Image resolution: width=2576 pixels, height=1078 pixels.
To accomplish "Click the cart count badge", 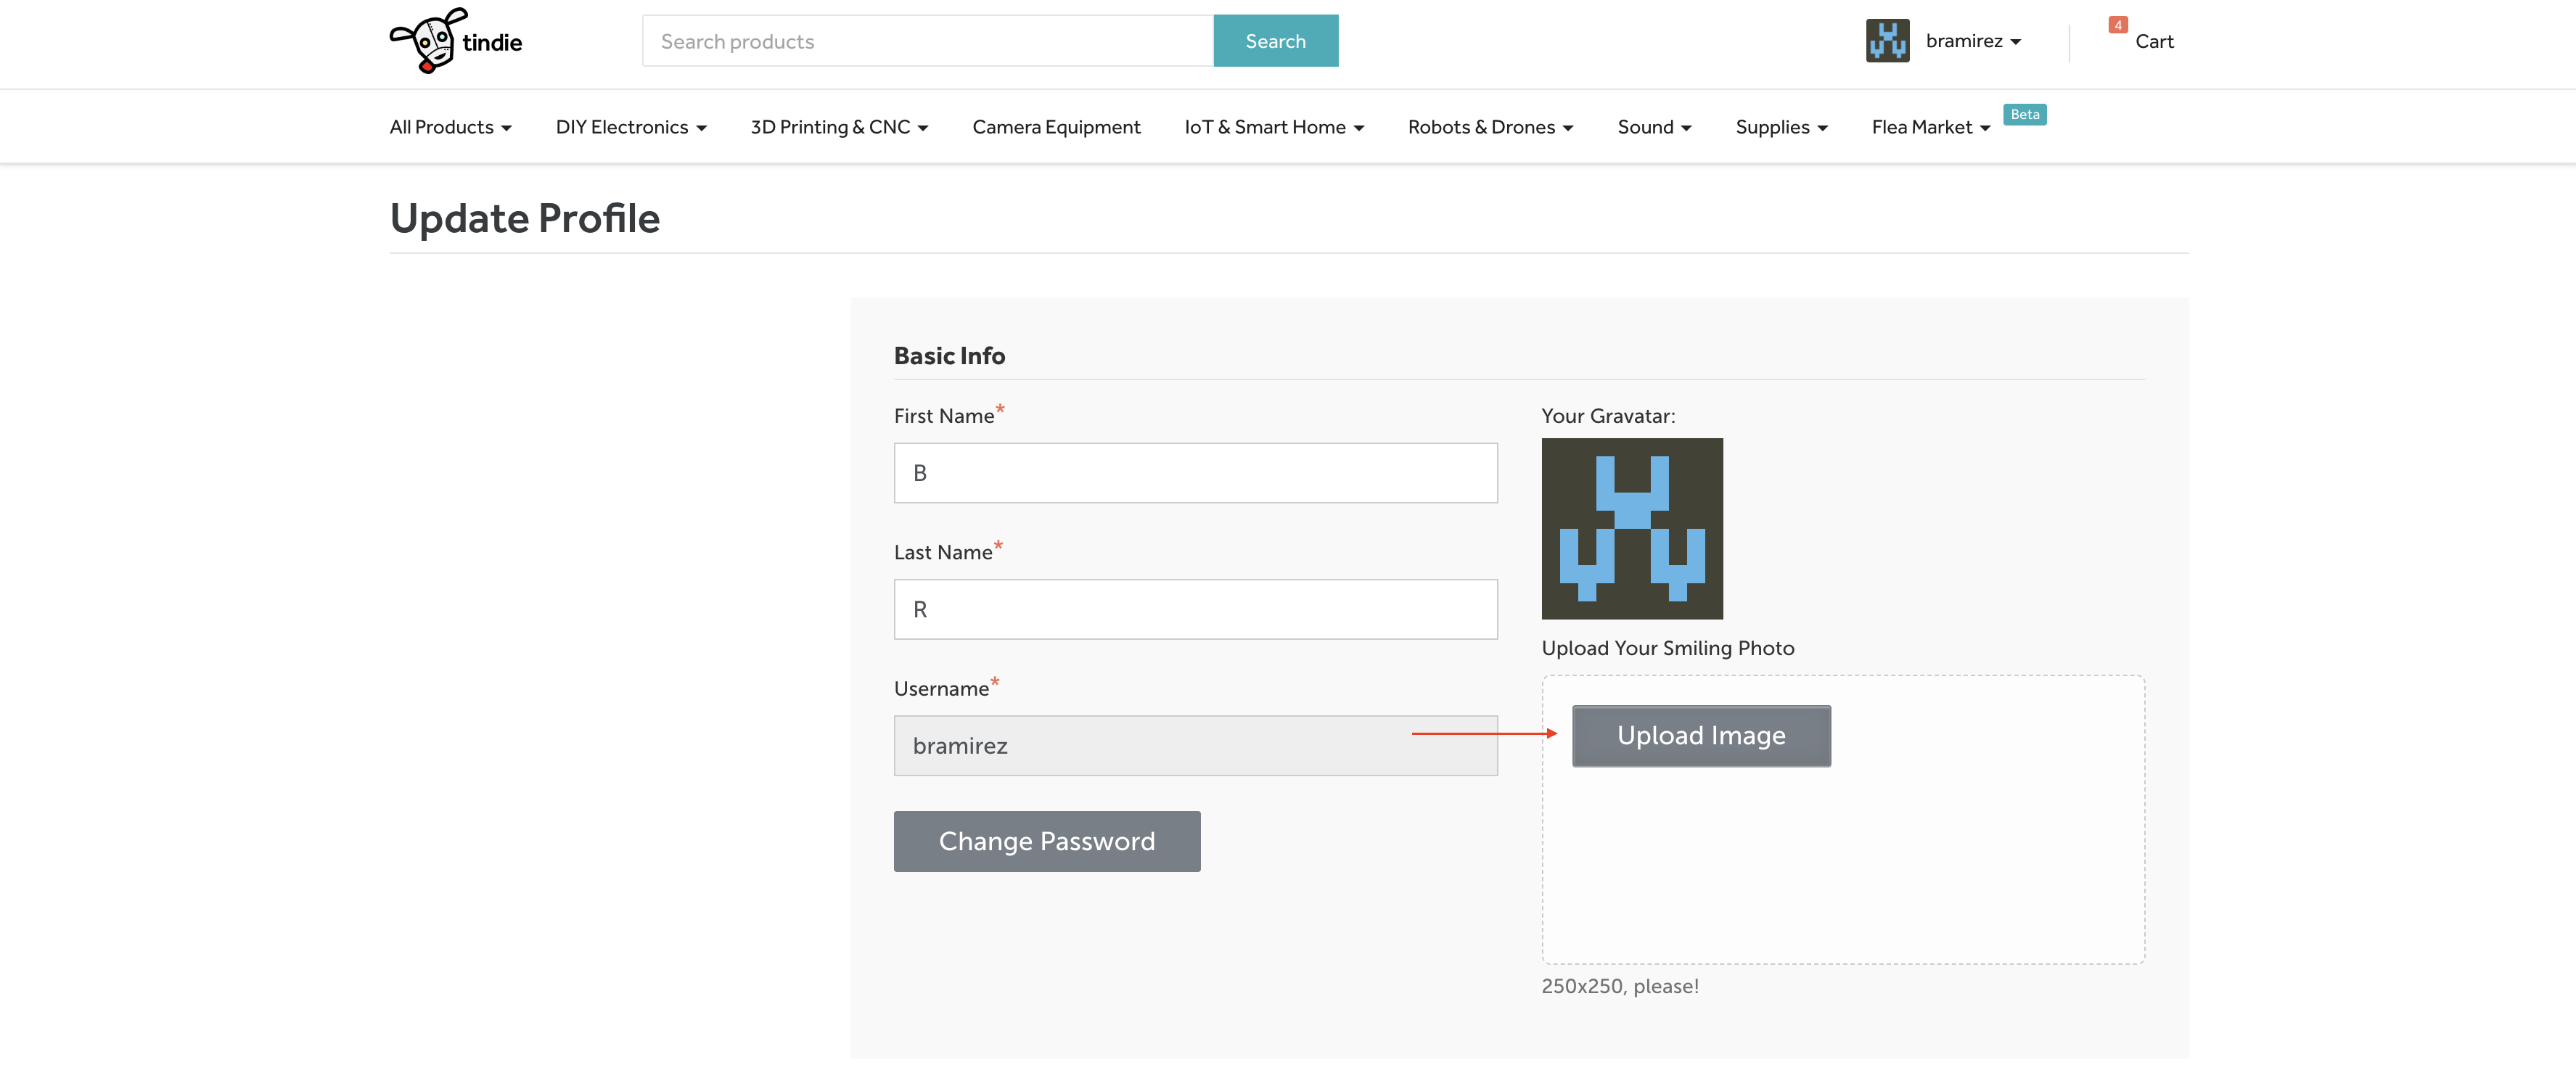I will [x=2117, y=25].
